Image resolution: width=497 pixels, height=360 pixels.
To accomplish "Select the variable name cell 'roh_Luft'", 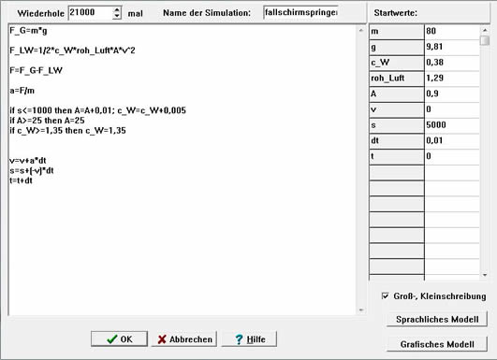I will click(397, 79).
